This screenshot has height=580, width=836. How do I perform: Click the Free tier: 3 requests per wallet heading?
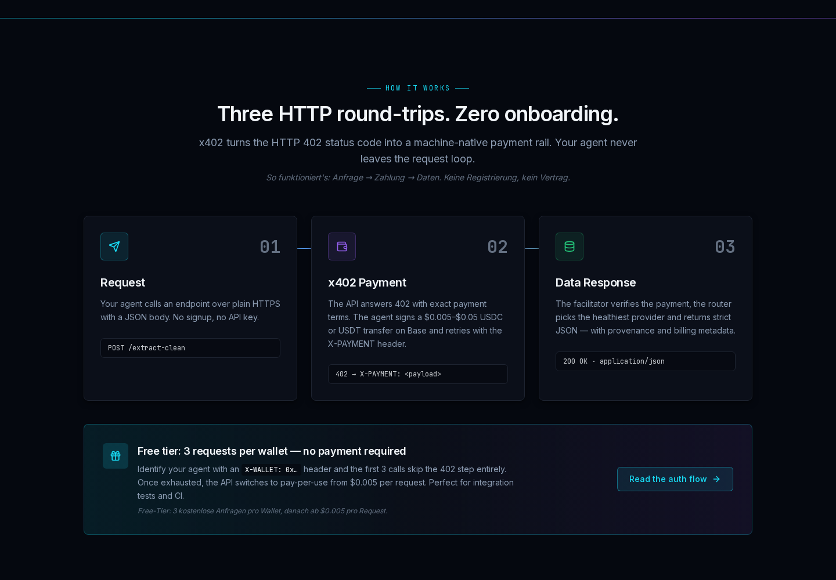pos(272,451)
